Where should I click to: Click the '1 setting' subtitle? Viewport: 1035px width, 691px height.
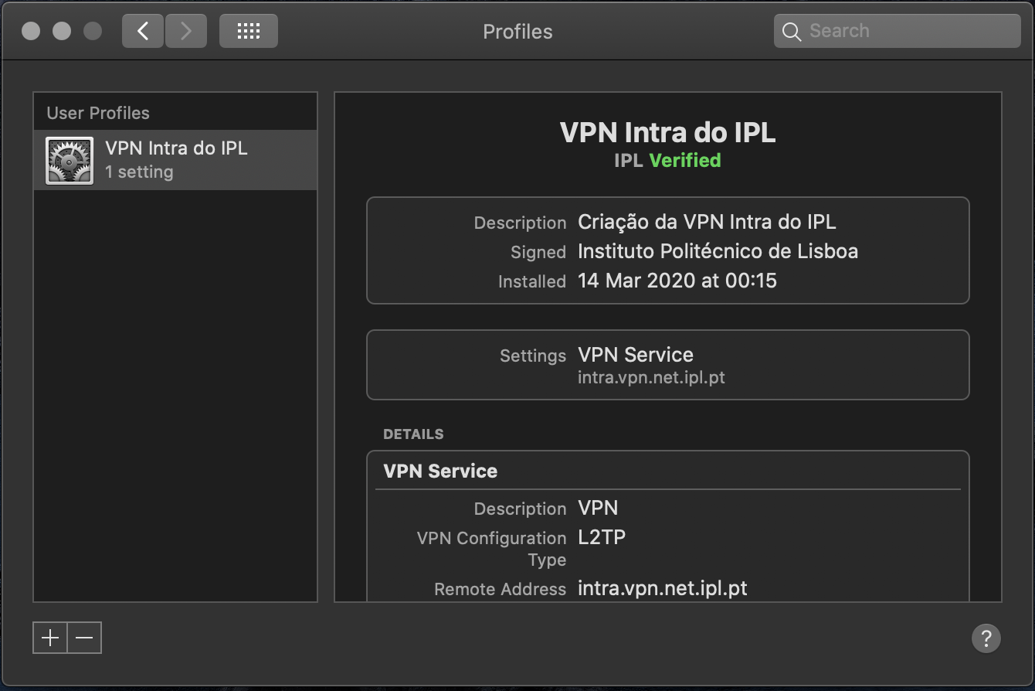click(x=139, y=172)
